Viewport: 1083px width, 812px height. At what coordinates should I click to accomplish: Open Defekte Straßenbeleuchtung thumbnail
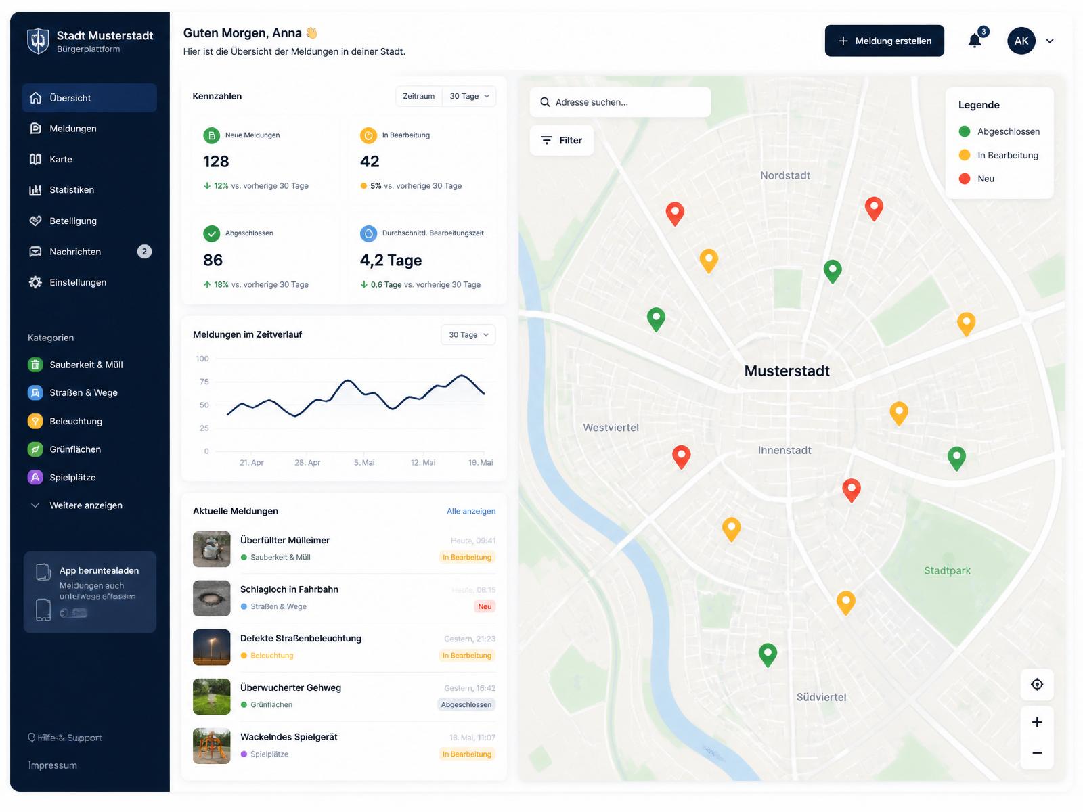tap(212, 648)
